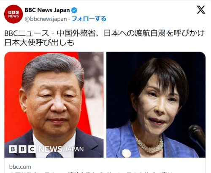Click the microphone in the right photo

[x=197, y=135]
